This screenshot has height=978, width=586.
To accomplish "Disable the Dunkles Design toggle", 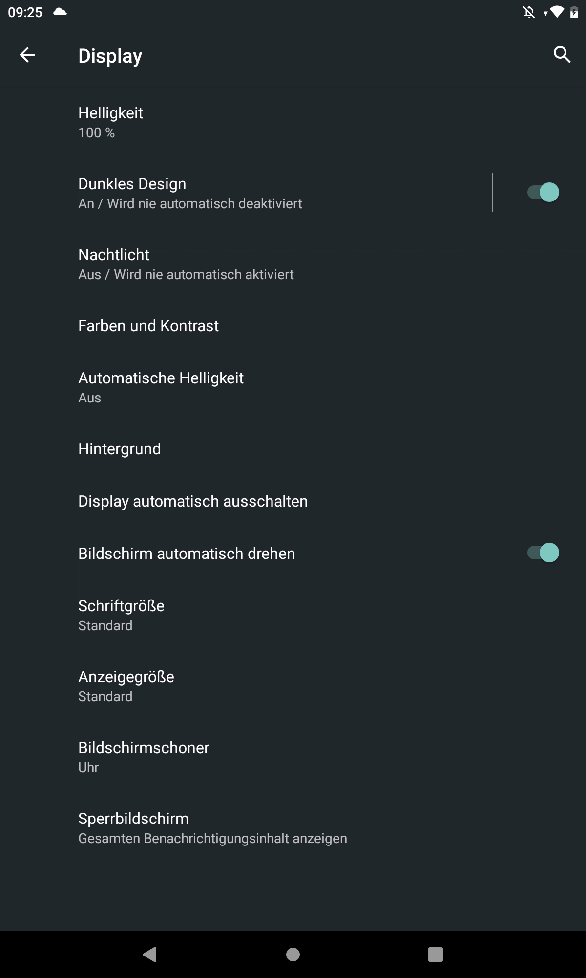I will [x=543, y=192].
